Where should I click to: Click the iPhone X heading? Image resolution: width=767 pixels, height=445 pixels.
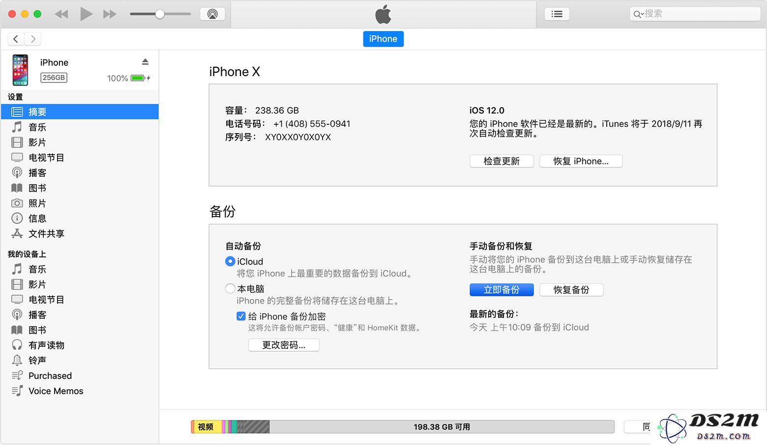tap(235, 72)
